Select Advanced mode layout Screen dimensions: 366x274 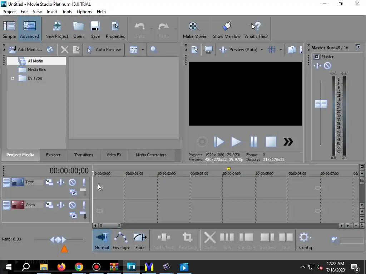click(x=29, y=29)
